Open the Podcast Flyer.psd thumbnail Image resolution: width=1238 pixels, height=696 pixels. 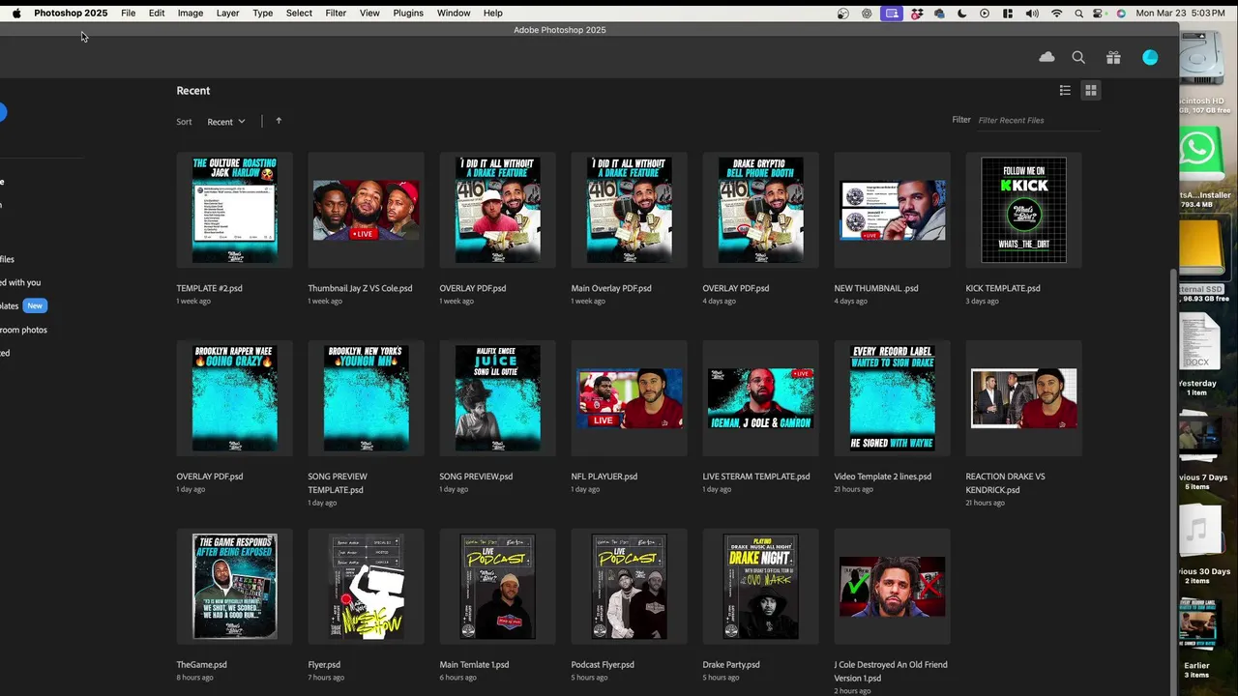629,587
